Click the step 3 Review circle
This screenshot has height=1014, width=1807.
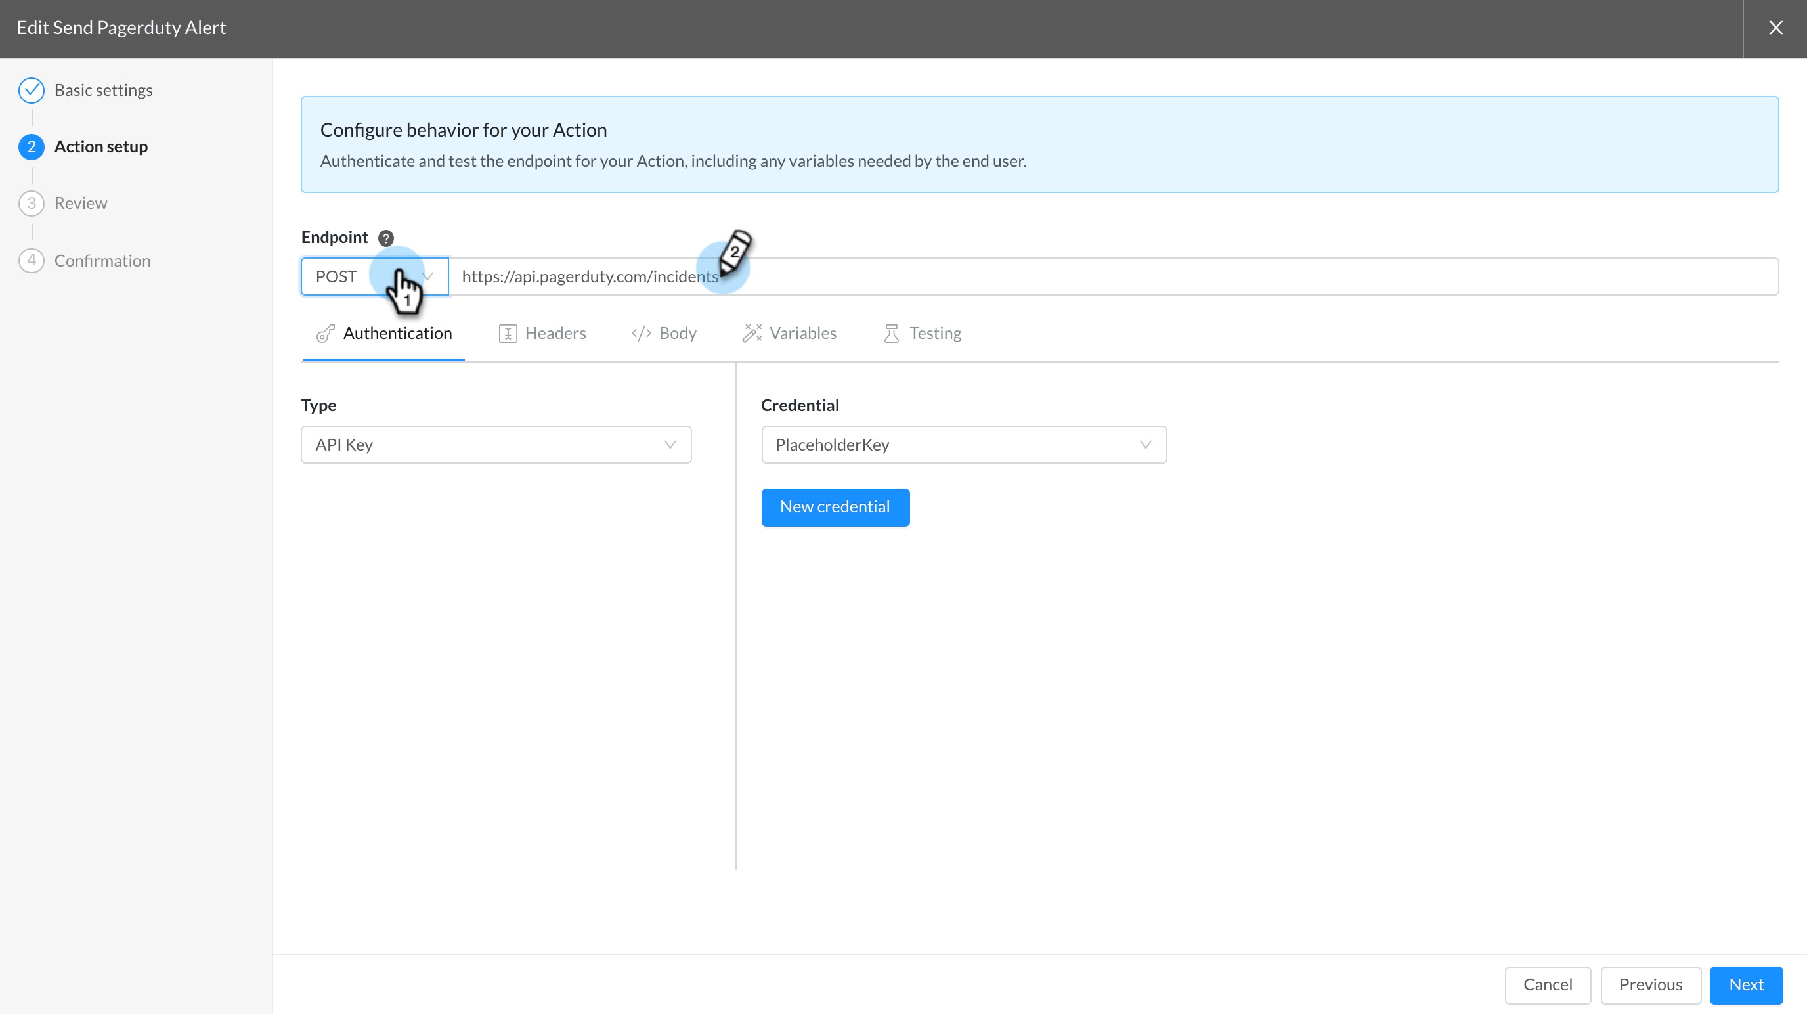point(32,204)
